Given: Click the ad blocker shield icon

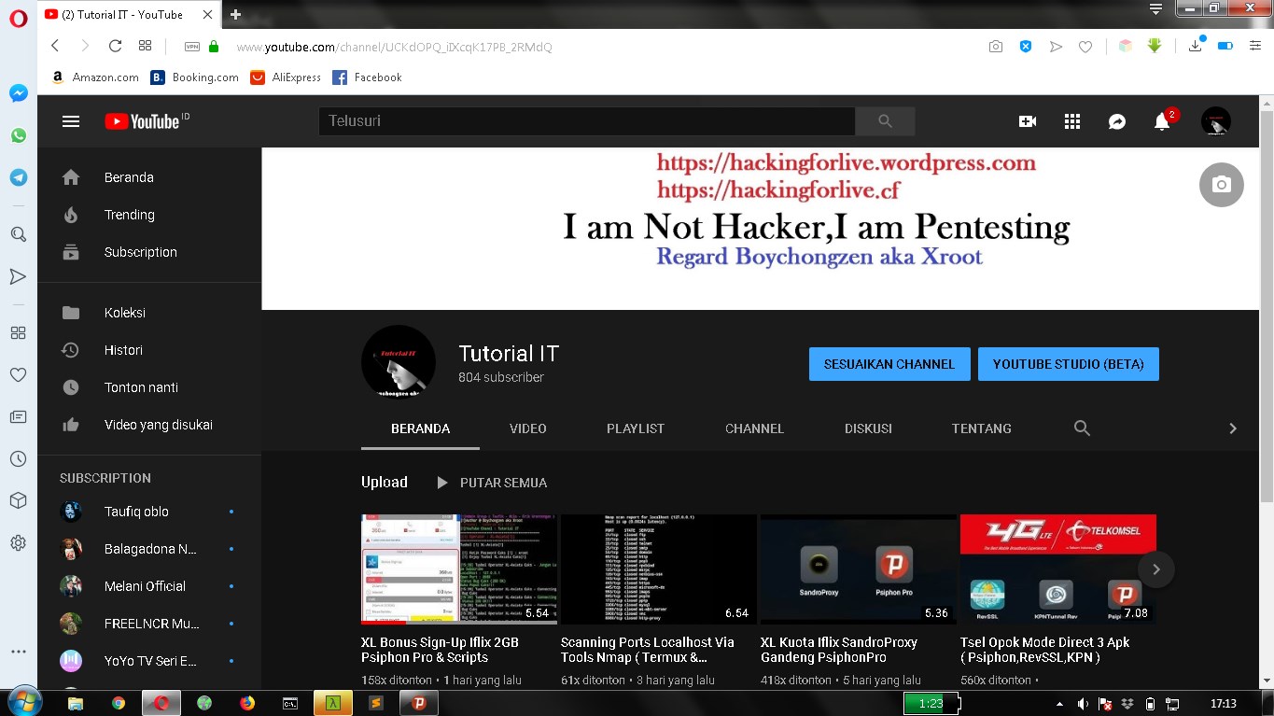Looking at the screenshot, I should (1026, 47).
